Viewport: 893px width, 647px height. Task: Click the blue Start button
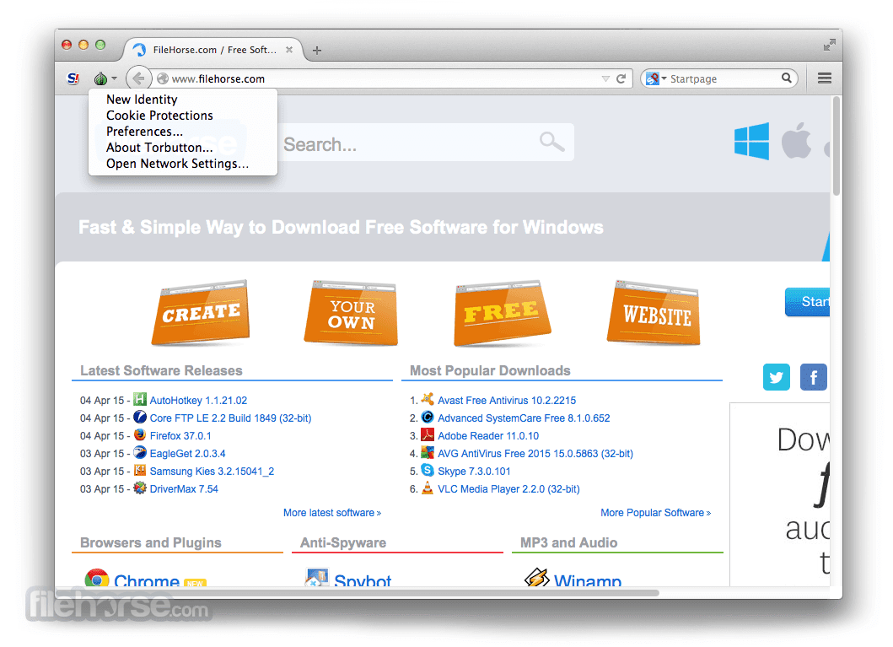click(808, 302)
